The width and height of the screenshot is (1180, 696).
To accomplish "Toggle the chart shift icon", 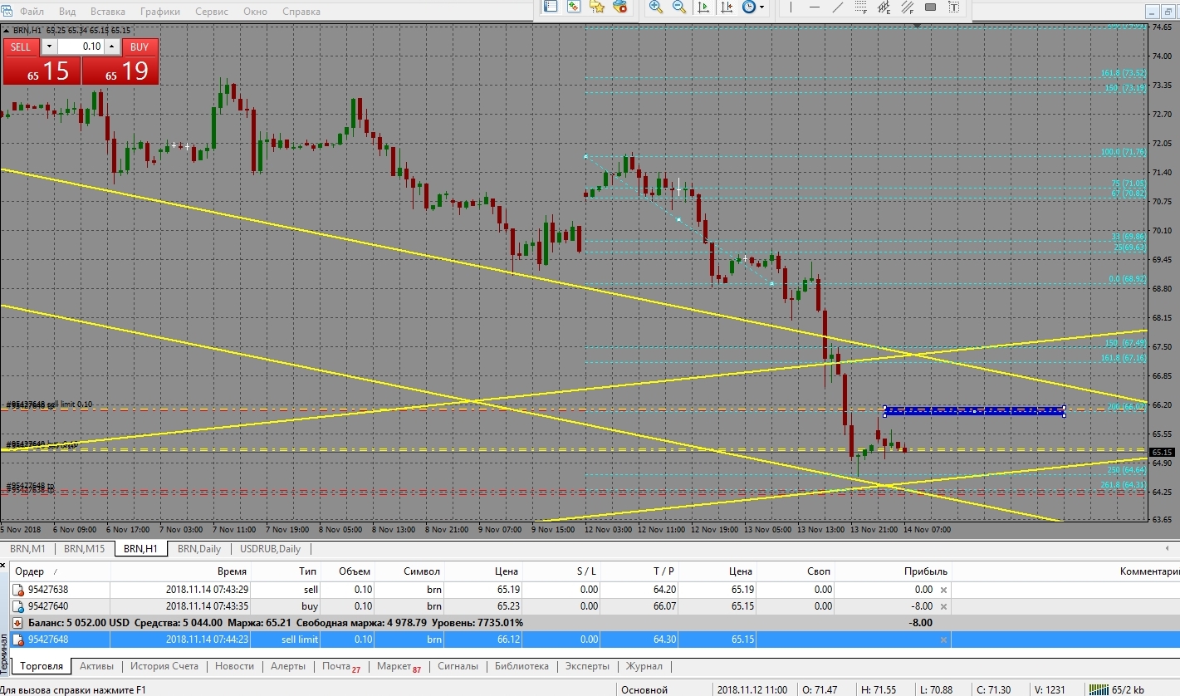I will point(727,7).
